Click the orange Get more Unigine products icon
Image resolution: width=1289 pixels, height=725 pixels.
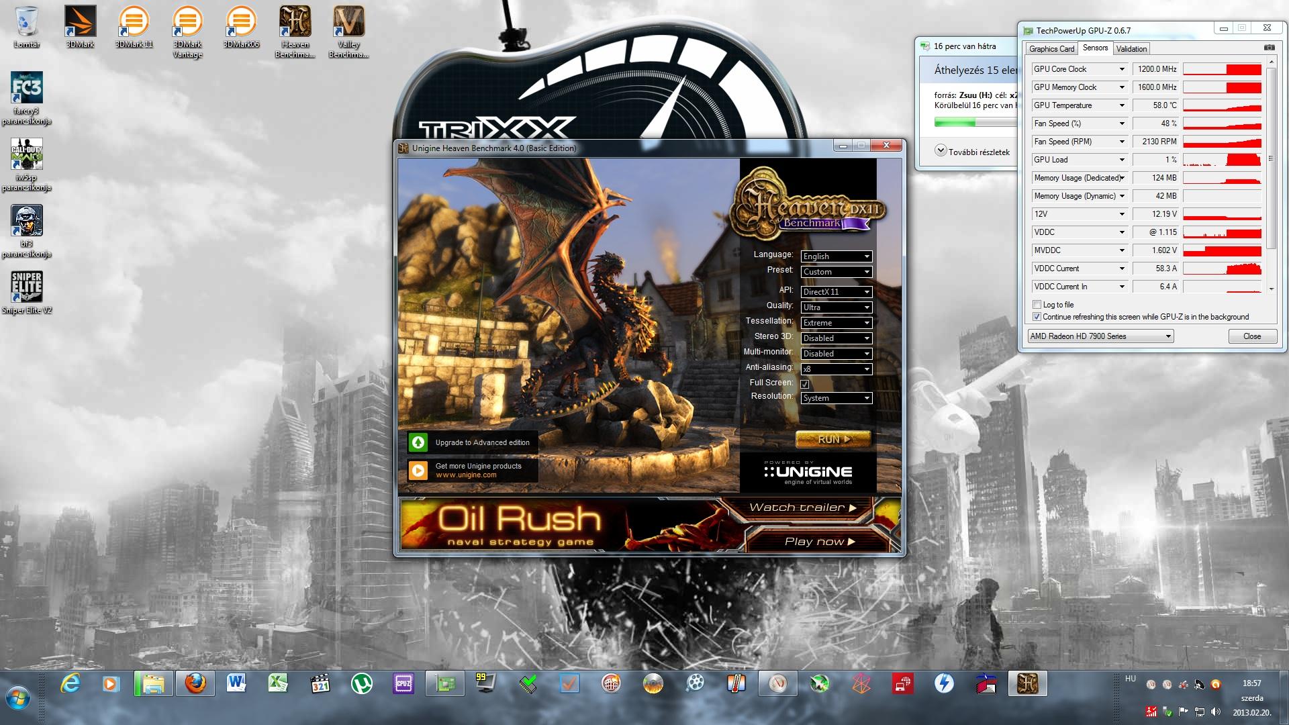coord(418,471)
